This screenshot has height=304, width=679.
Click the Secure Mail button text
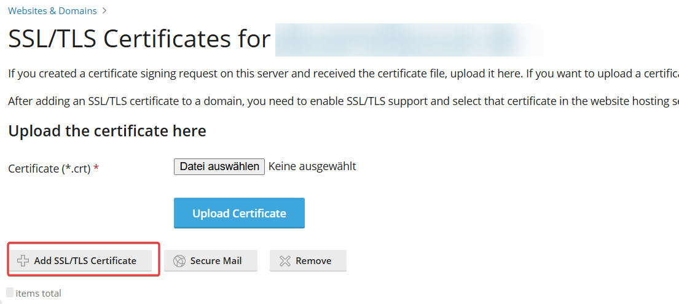tap(216, 260)
